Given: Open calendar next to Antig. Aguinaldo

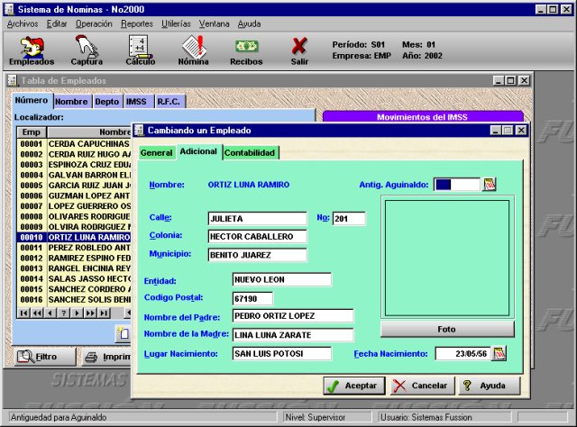Looking at the screenshot, I should 490,185.
